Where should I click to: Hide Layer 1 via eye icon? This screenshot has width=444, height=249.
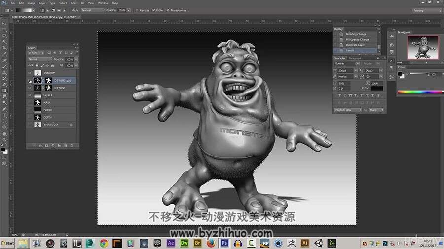coord(30,95)
